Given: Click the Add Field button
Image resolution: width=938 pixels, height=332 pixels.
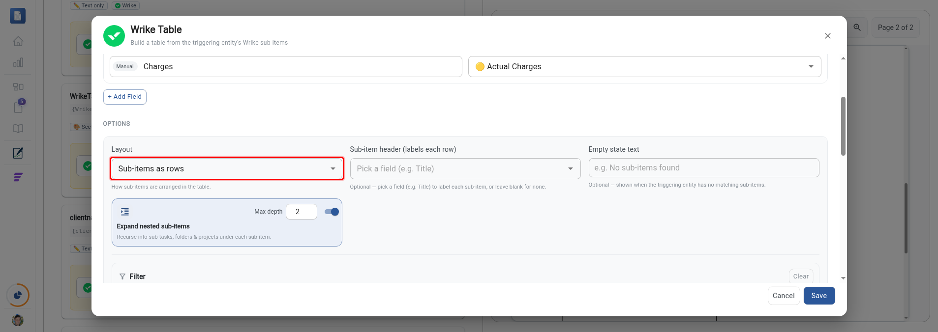Looking at the screenshot, I should (x=125, y=97).
